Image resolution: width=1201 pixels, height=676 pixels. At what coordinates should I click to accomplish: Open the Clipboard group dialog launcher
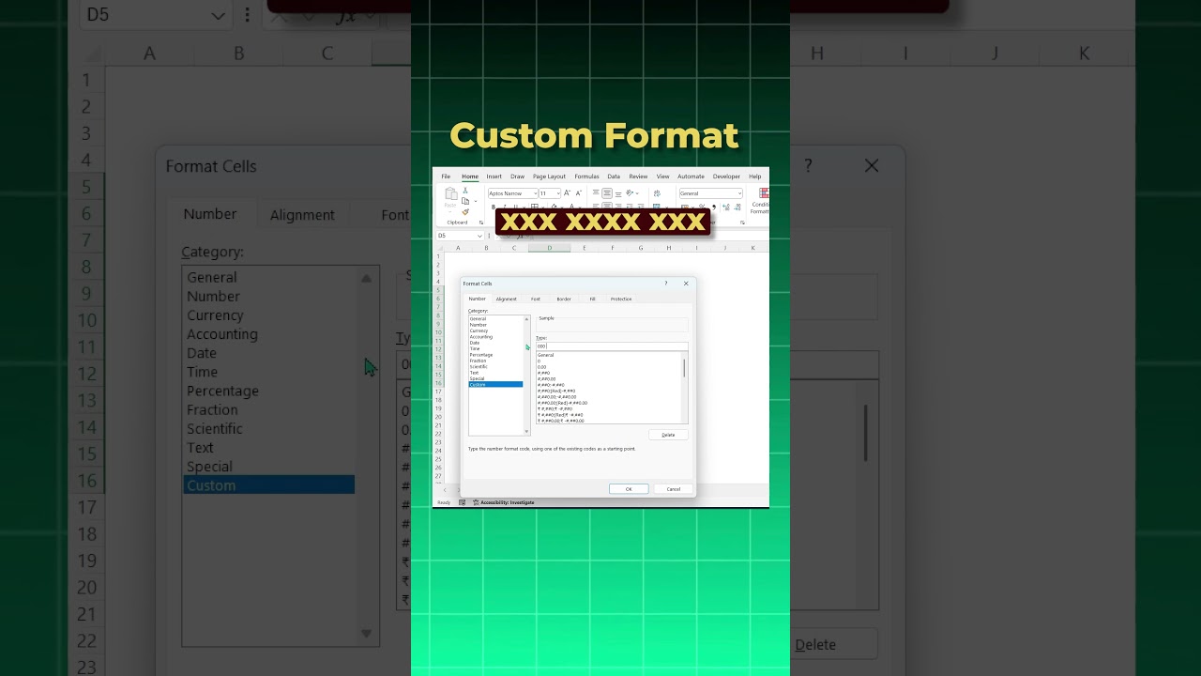pyautogui.click(x=481, y=223)
